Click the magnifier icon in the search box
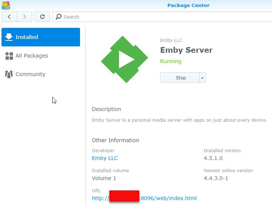 [59, 17]
